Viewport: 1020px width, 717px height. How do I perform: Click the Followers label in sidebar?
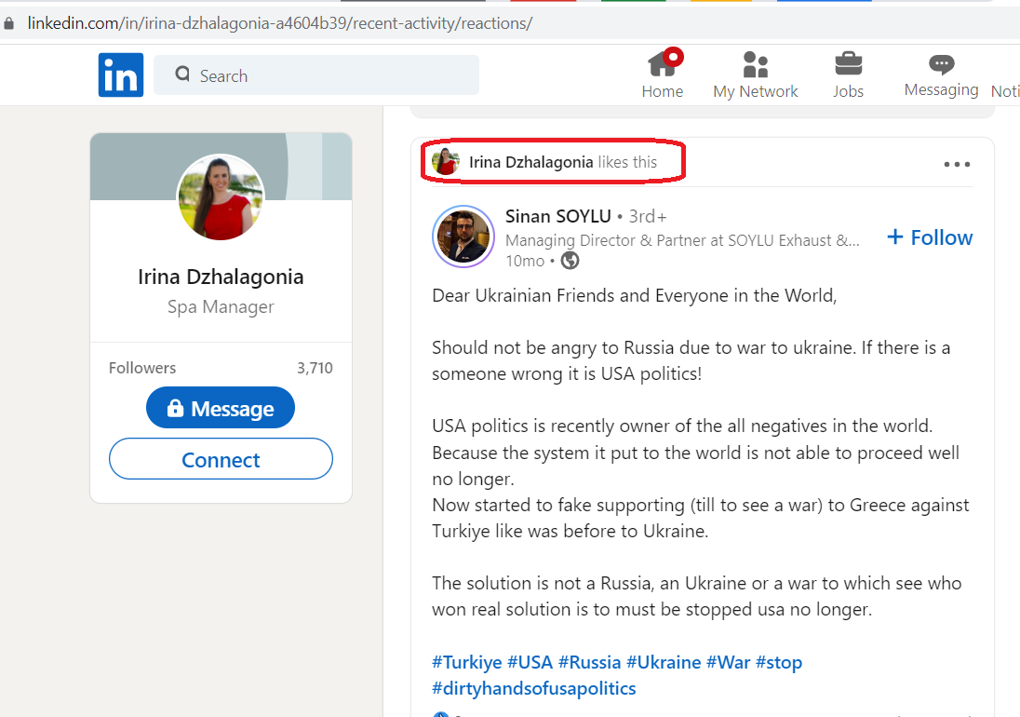142,368
